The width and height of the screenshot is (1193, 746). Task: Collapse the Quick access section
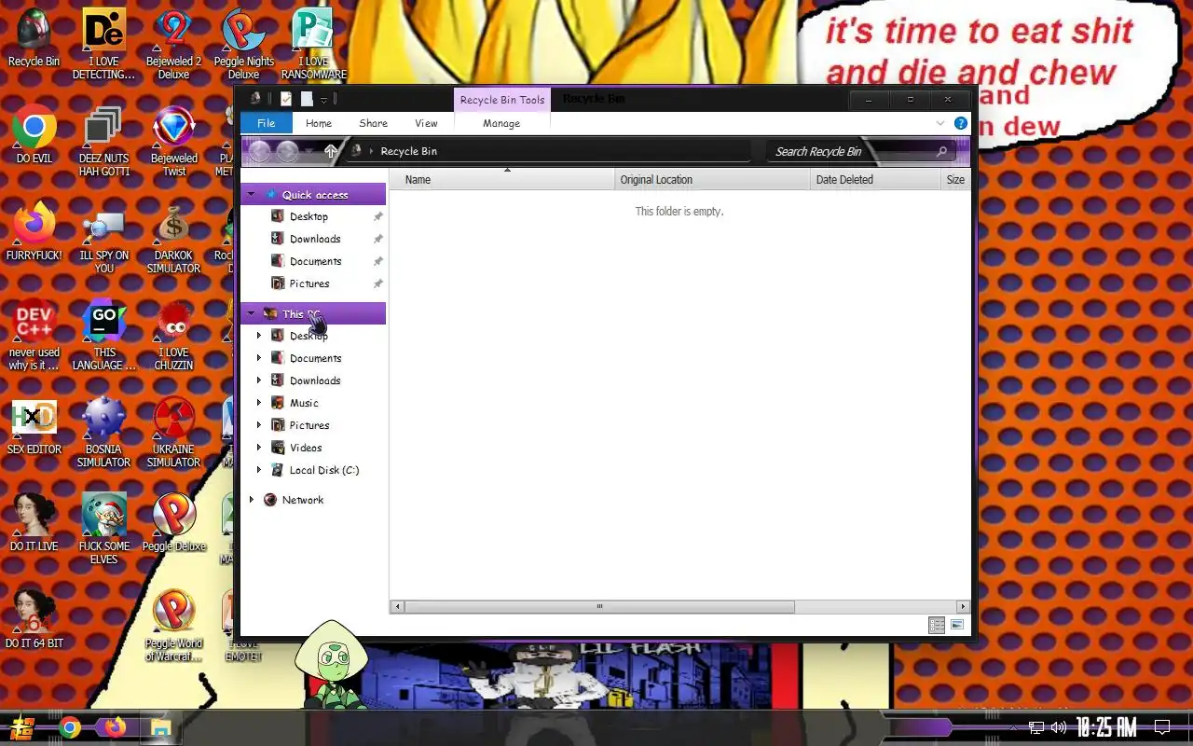click(x=252, y=195)
